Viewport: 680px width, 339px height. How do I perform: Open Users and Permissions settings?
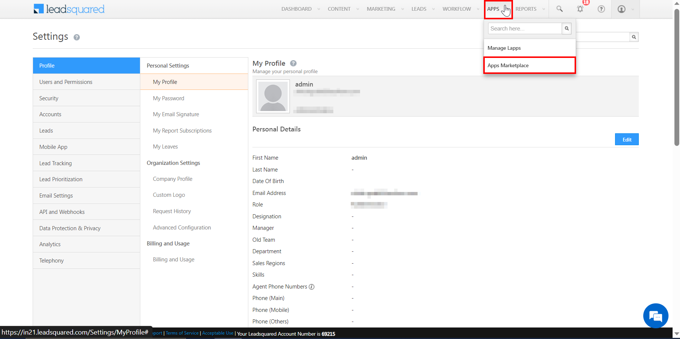click(86, 82)
